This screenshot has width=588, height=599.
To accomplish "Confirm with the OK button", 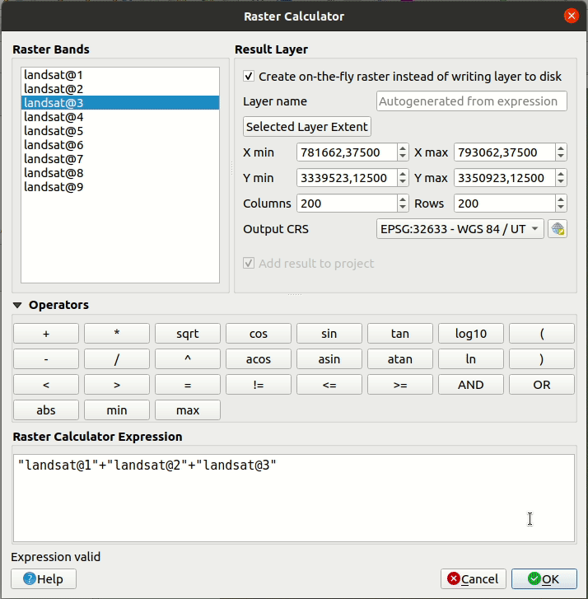I will click(544, 579).
